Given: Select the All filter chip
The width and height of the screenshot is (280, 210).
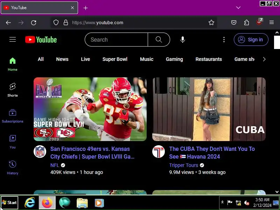Looking at the screenshot, I should (x=41, y=59).
